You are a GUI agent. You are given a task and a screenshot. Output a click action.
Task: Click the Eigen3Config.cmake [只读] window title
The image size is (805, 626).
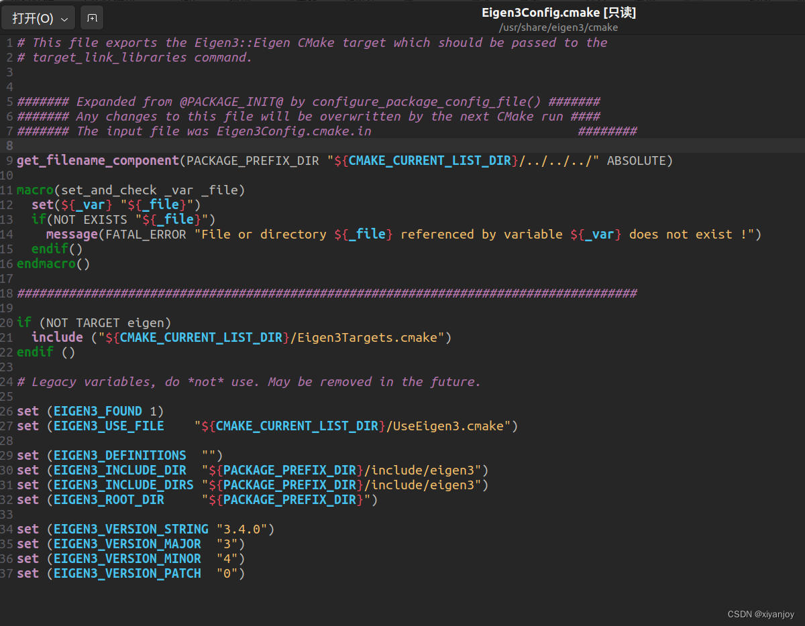point(559,13)
